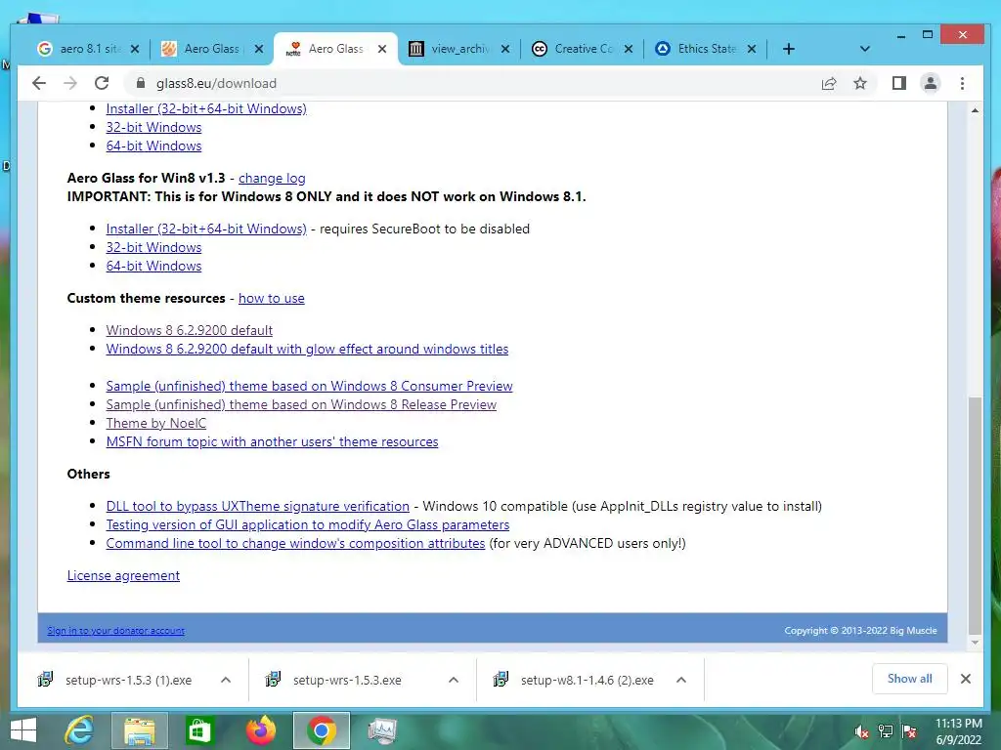Screen dimensions: 1001x750
Task: Download installer requiring SecureBoot disabled
Action: pos(206,229)
